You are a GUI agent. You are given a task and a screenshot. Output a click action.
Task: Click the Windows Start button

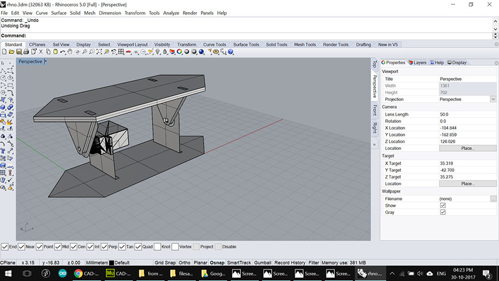(x=8, y=273)
